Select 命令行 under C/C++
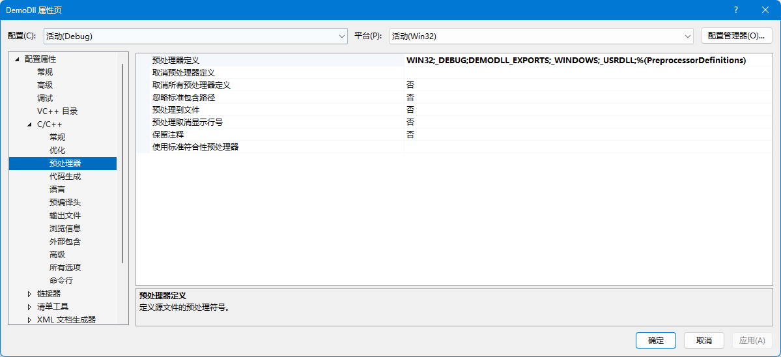Viewport: 781px width, 357px height. (61, 281)
